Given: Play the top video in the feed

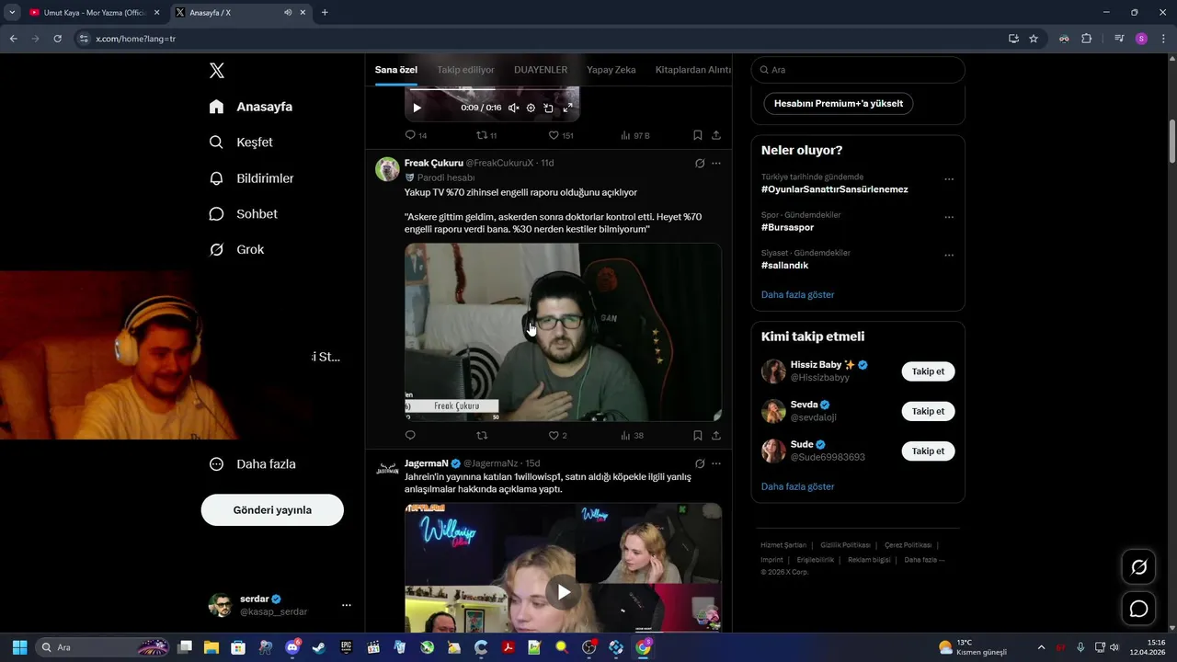Looking at the screenshot, I should [417, 108].
